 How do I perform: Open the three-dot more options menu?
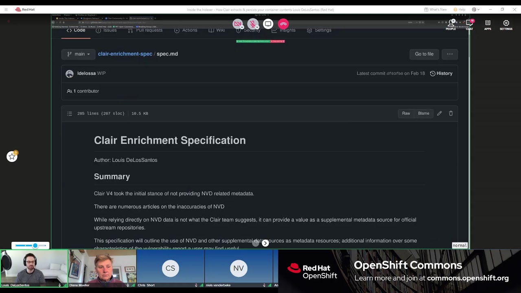(450, 54)
